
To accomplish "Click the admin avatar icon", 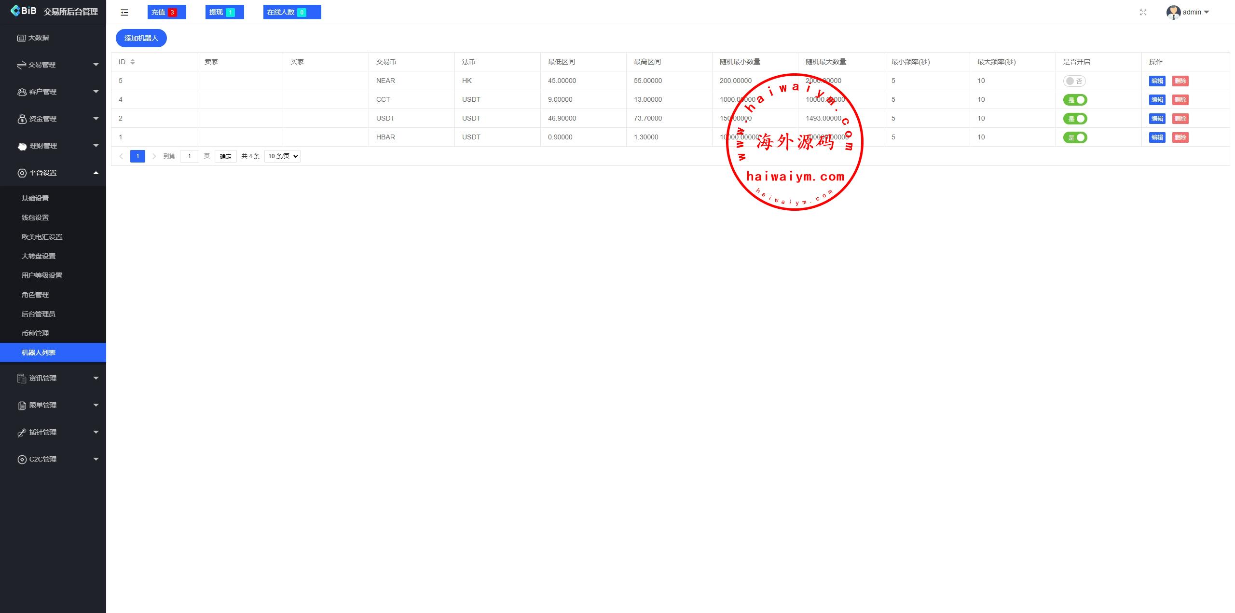I will (1173, 13).
